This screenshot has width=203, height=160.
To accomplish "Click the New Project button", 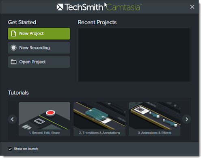I will point(39,34).
